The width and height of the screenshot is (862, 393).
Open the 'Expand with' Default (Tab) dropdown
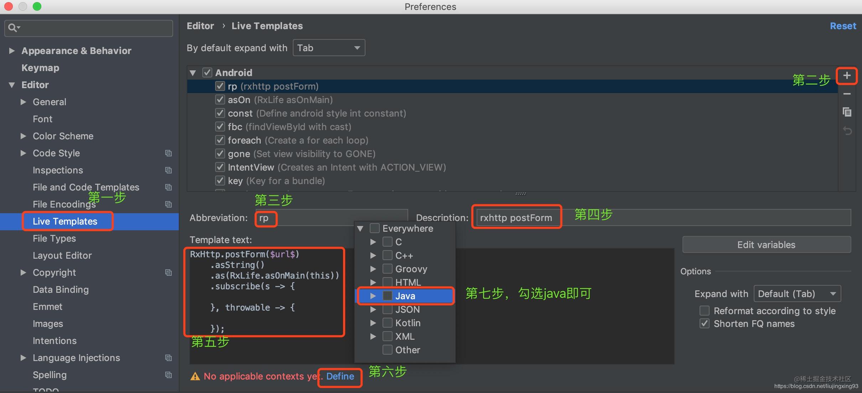(797, 294)
